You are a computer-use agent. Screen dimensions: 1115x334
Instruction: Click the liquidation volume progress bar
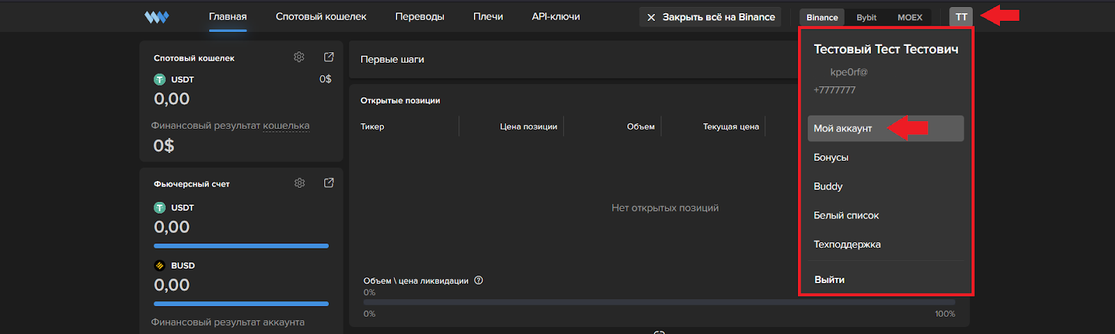659,303
